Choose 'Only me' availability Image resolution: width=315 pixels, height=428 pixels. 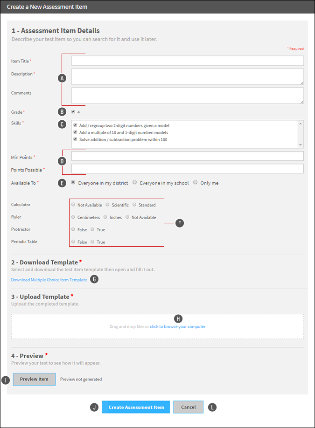click(196, 182)
